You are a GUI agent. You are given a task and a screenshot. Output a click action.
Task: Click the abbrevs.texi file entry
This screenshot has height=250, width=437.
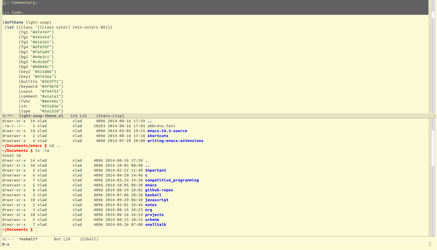(161, 126)
